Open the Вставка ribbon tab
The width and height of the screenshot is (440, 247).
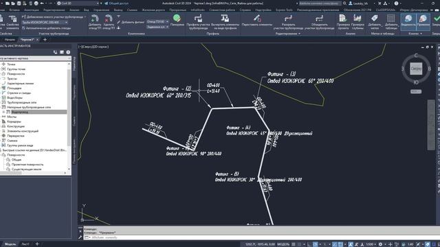coord(14,10)
